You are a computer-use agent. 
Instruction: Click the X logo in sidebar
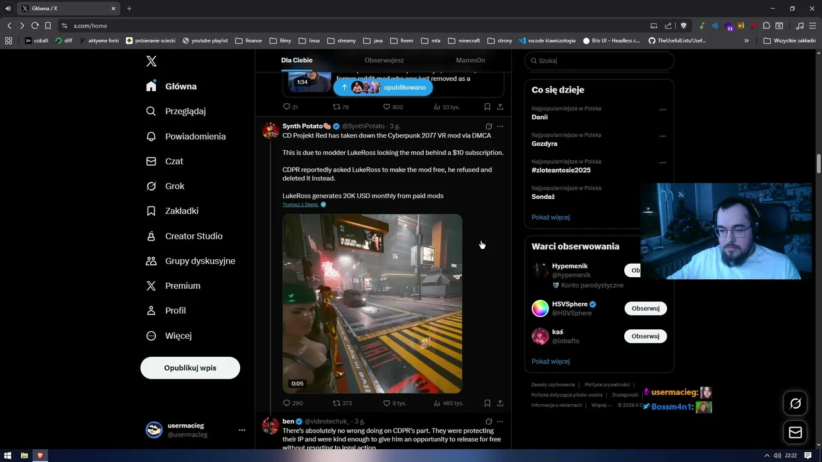[151, 61]
